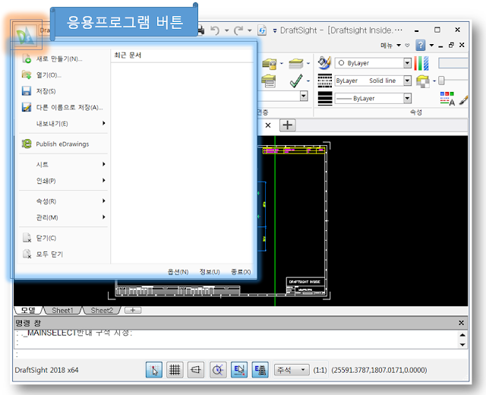The height and width of the screenshot is (395, 486).
Task: Click the command line input field
Action: coord(241,355)
